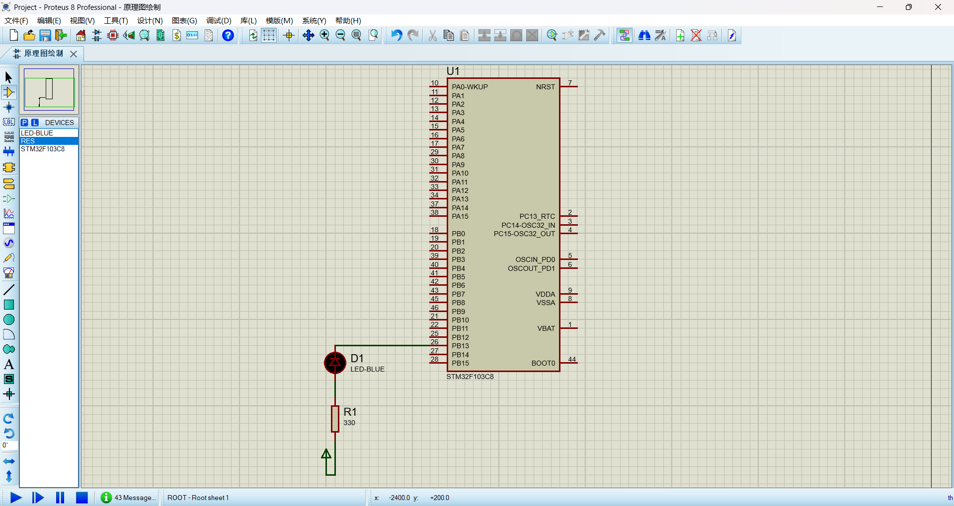Open the 工具(T) menu

click(116, 21)
